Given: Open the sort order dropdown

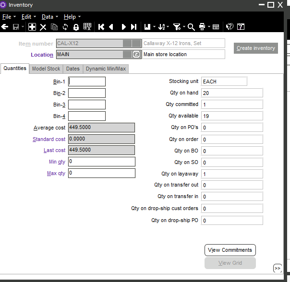Looking at the screenshot, I should coord(168,27).
